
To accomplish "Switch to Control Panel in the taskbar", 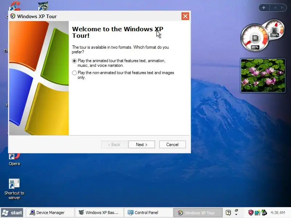I will pyautogui.click(x=148, y=213).
